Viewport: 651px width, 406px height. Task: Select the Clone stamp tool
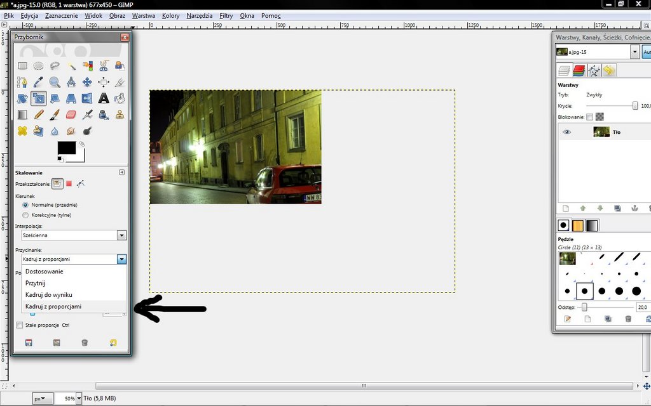[x=120, y=115]
